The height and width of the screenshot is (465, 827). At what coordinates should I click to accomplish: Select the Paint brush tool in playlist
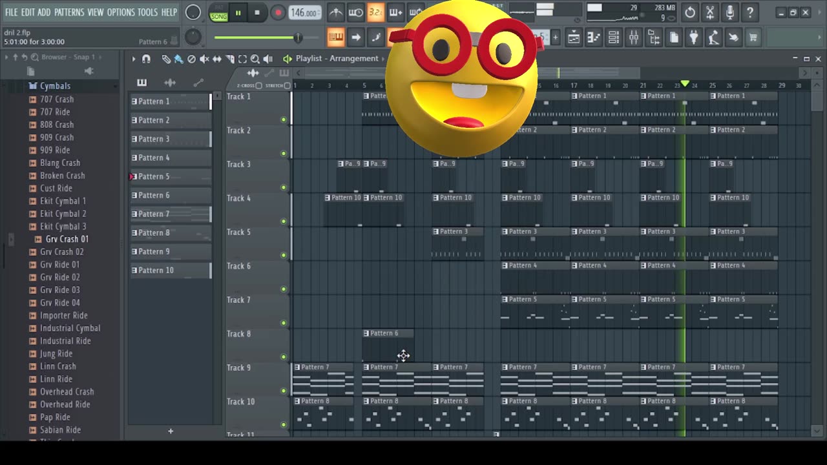[178, 59]
